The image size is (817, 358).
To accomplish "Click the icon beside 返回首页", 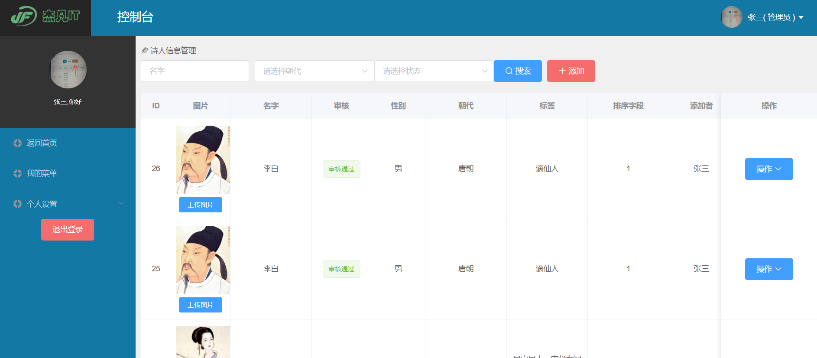I will click(x=17, y=143).
